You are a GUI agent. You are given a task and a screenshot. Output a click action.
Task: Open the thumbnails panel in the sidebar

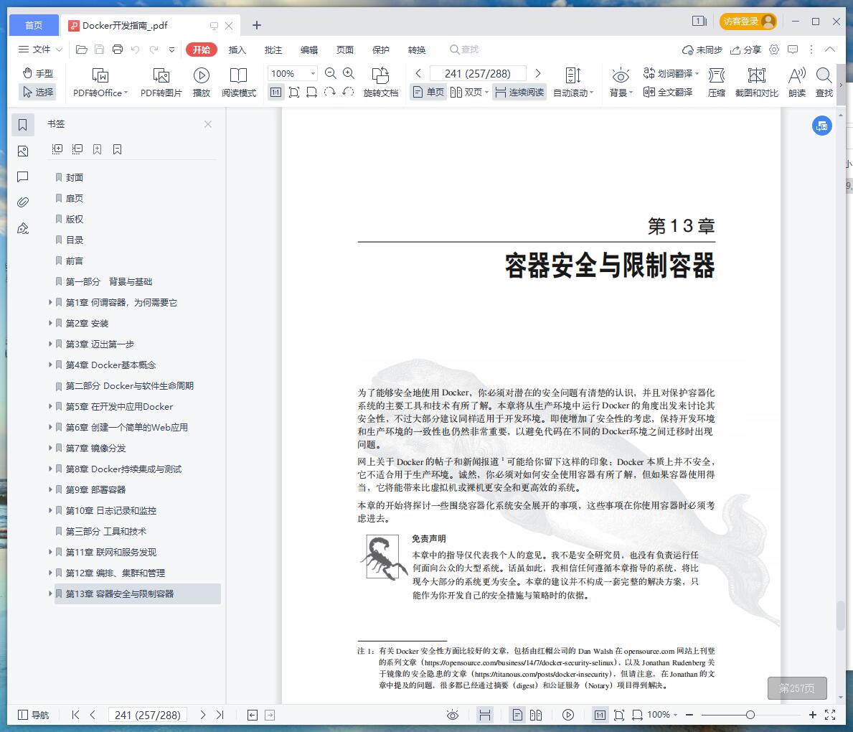[23, 151]
